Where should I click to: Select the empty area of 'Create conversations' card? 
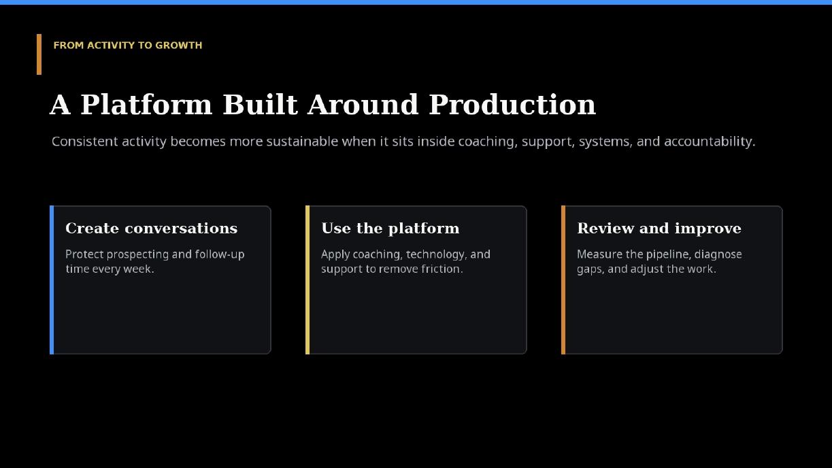(162, 314)
